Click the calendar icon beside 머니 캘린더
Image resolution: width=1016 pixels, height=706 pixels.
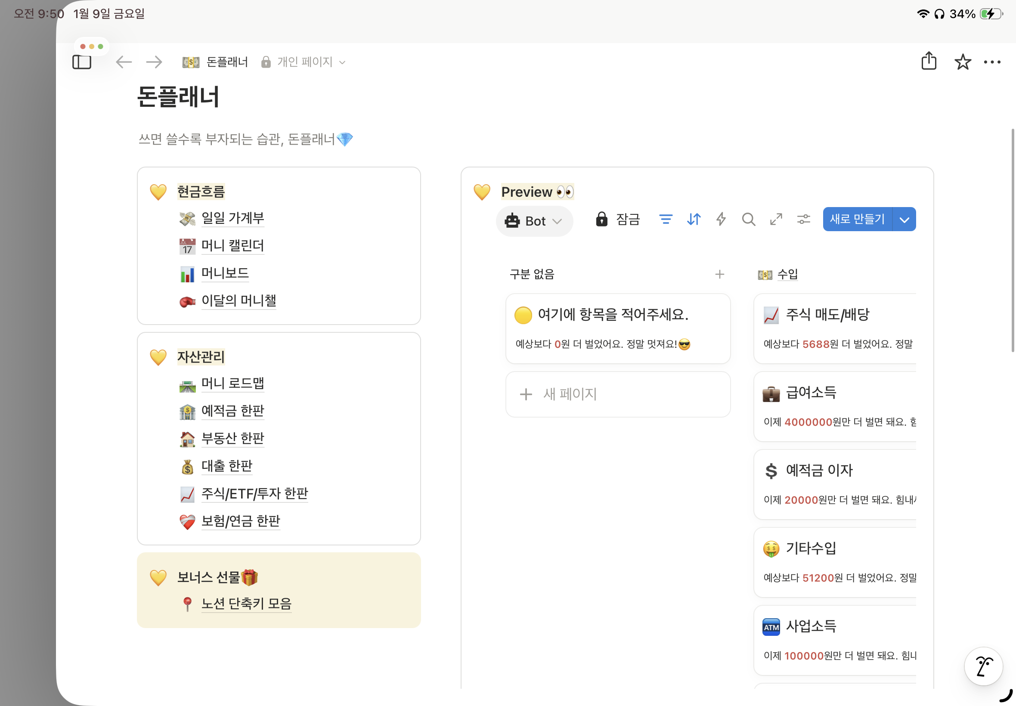click(x=188, y=246)
